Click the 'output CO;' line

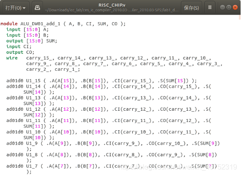click(20, 52)
